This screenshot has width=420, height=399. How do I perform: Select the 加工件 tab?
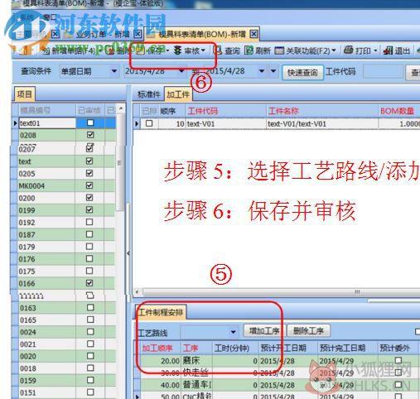178,94
